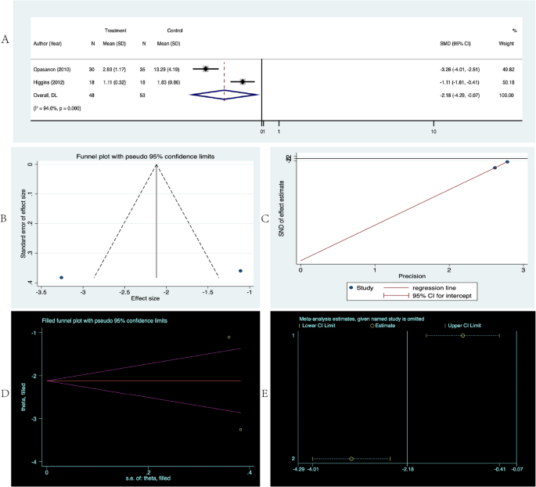Click the '-4.29' tick label in panel E
536x487 pixels.
click(299, 469)
